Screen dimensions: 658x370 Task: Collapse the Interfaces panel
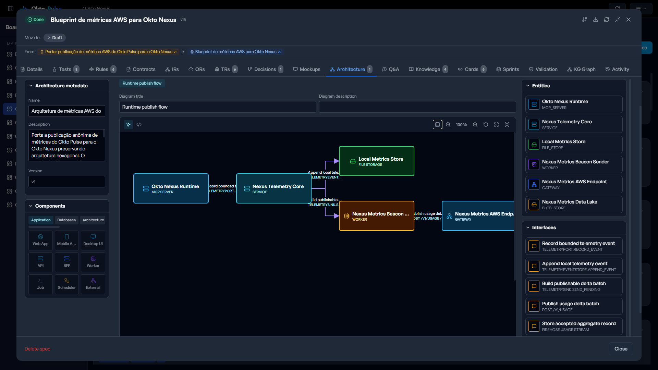pyautogui.click(x=574, y=227)
